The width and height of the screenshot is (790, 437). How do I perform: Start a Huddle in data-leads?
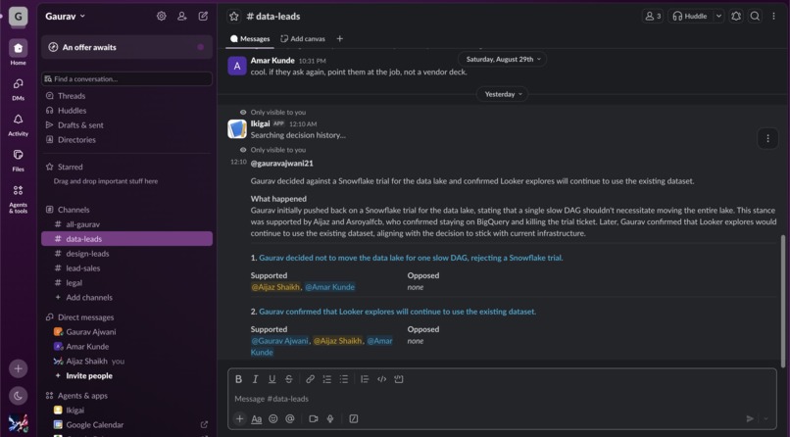click(x=690, y=16)
